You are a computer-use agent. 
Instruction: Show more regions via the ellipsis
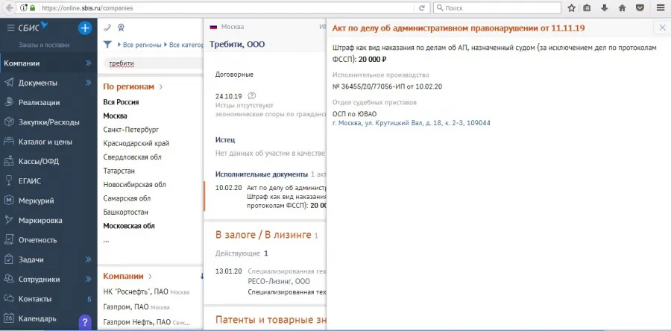106,241
